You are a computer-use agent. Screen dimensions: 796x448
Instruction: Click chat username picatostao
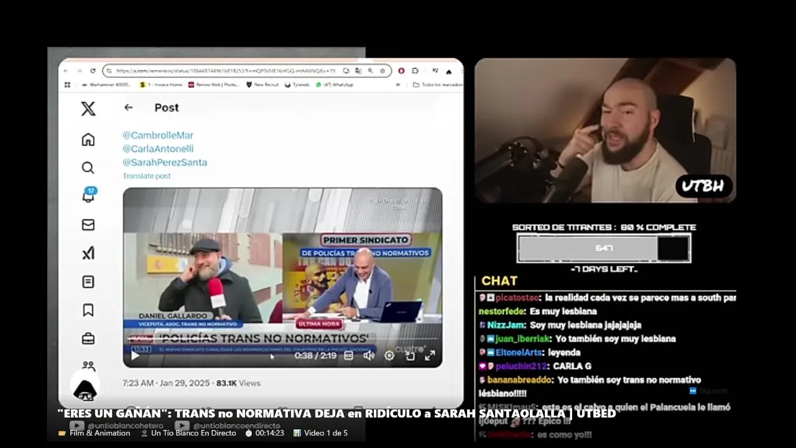click(x=517, y=298)
